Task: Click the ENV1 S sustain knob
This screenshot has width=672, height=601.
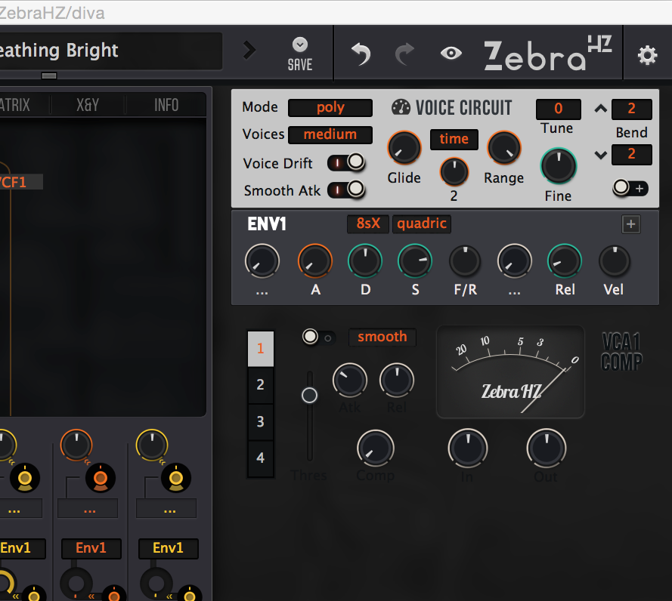Action: [x=415, y=261]
